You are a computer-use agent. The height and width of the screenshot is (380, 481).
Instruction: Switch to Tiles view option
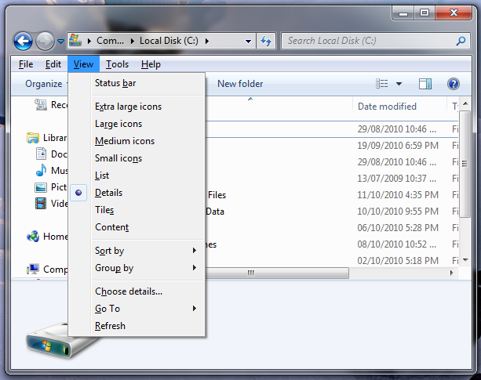click(104, 210)
